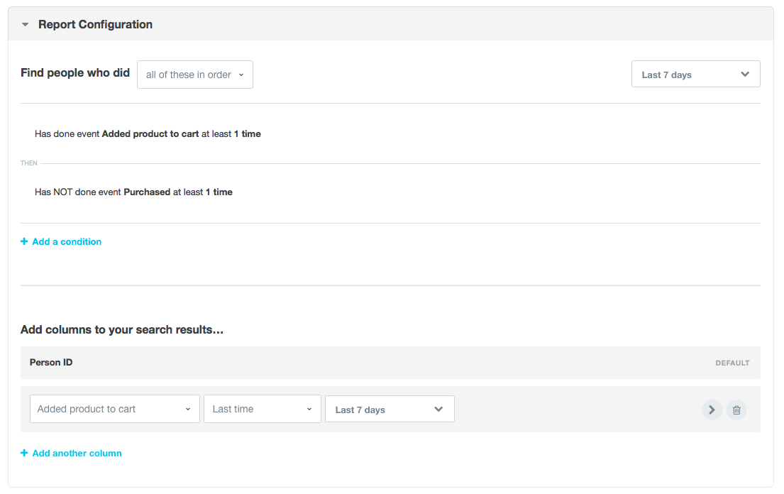The width and height of the screenshot is (784, 494).
Task: Click the Add a condition link
Action: pyautogui.click(x=66, y=241)
